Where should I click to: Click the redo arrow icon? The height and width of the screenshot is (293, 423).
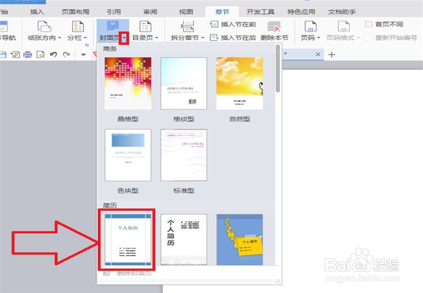click(x=67, y=55)
